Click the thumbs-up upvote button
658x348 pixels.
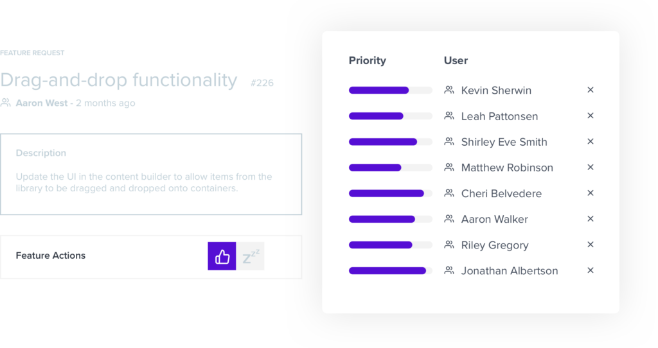(222, 256)
